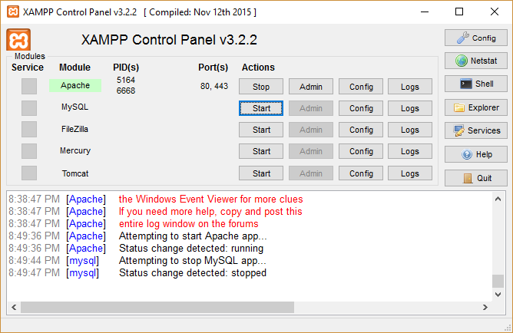This screenshot has height=333, width=513.
Task: Click red log line 'the Windows Event Viewer for more clues'
Action: pos(210,199)
